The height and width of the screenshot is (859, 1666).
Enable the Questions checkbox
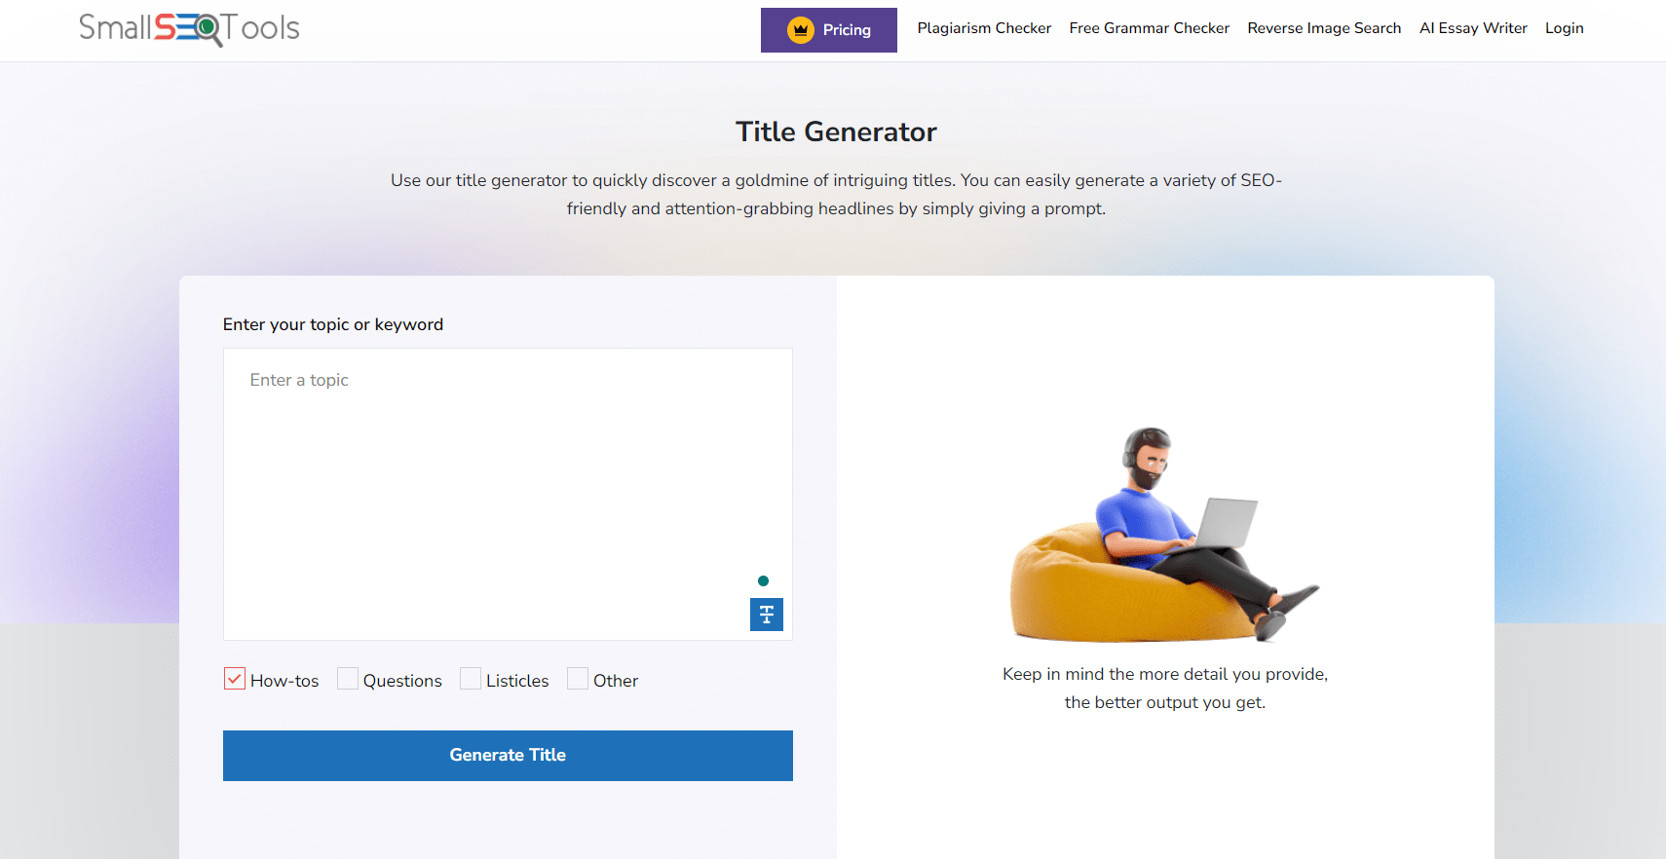pyautogui.click(x=348, y=679)
